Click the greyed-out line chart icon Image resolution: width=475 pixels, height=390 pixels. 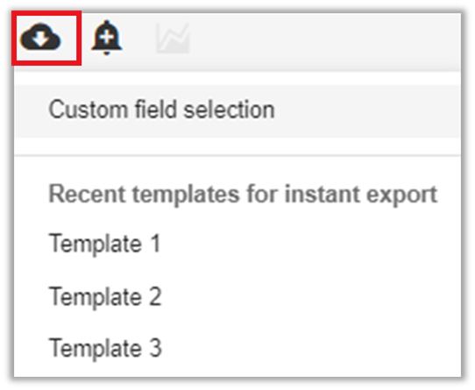[173, 39]
